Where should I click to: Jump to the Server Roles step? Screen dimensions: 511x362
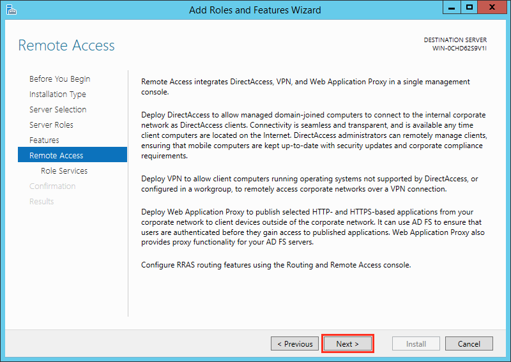(51, 124)
